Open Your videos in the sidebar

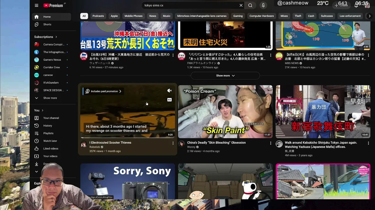point(52,156)
